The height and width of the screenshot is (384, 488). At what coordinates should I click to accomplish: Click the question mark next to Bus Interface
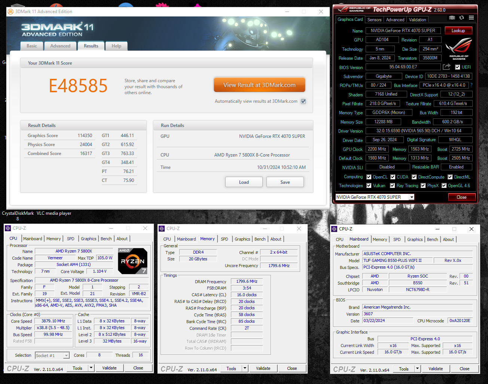click(x=471, y=85)
